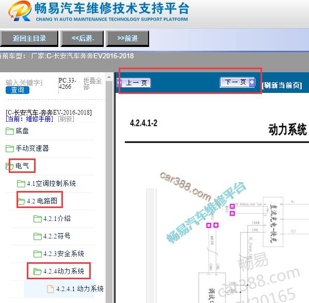Focus the 输入关键字 search field
The height and width of the screenshot is (303, 309).
[24, 83]
